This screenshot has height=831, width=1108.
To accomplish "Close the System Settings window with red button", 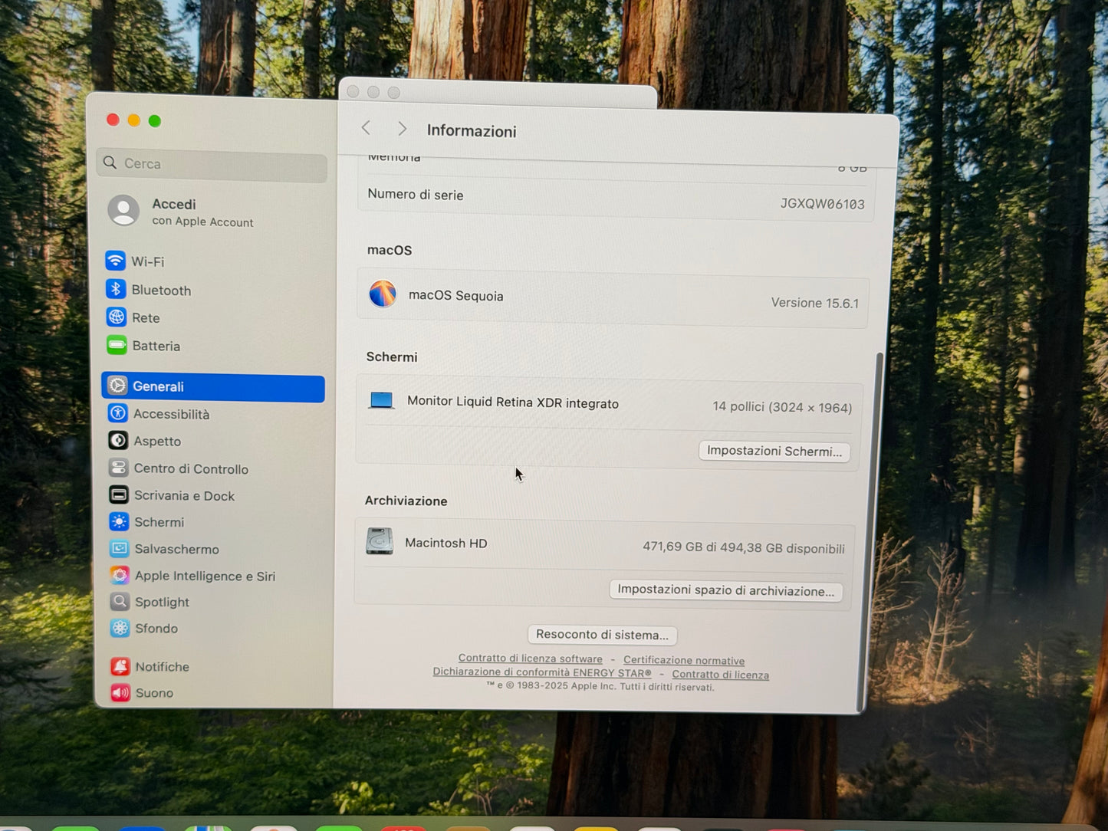I will (x=113, y=120).
